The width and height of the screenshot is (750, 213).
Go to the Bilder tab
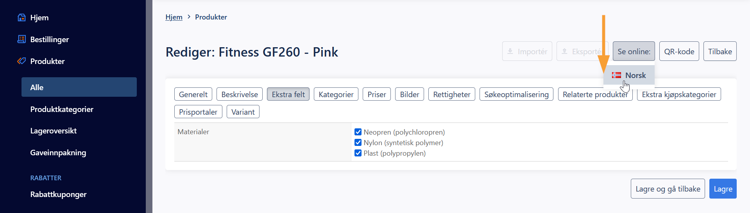click(409, 94)
